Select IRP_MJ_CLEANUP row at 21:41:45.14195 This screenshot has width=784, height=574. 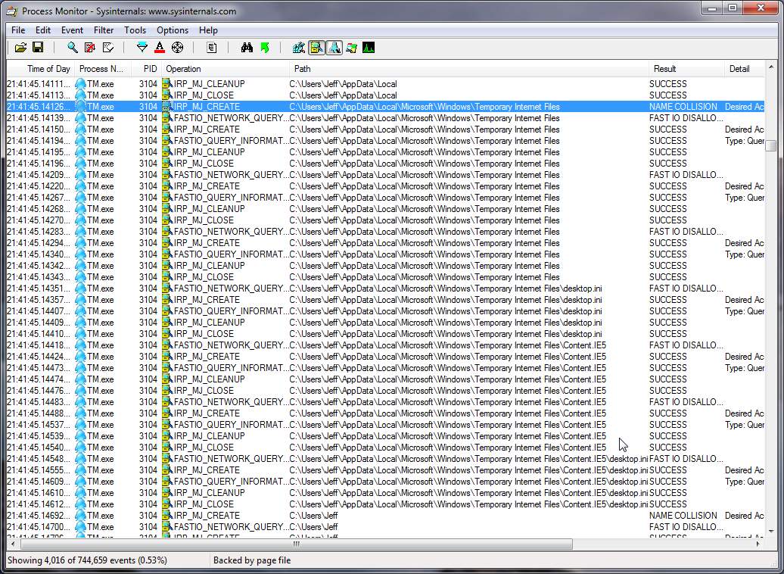pos(385,152)
